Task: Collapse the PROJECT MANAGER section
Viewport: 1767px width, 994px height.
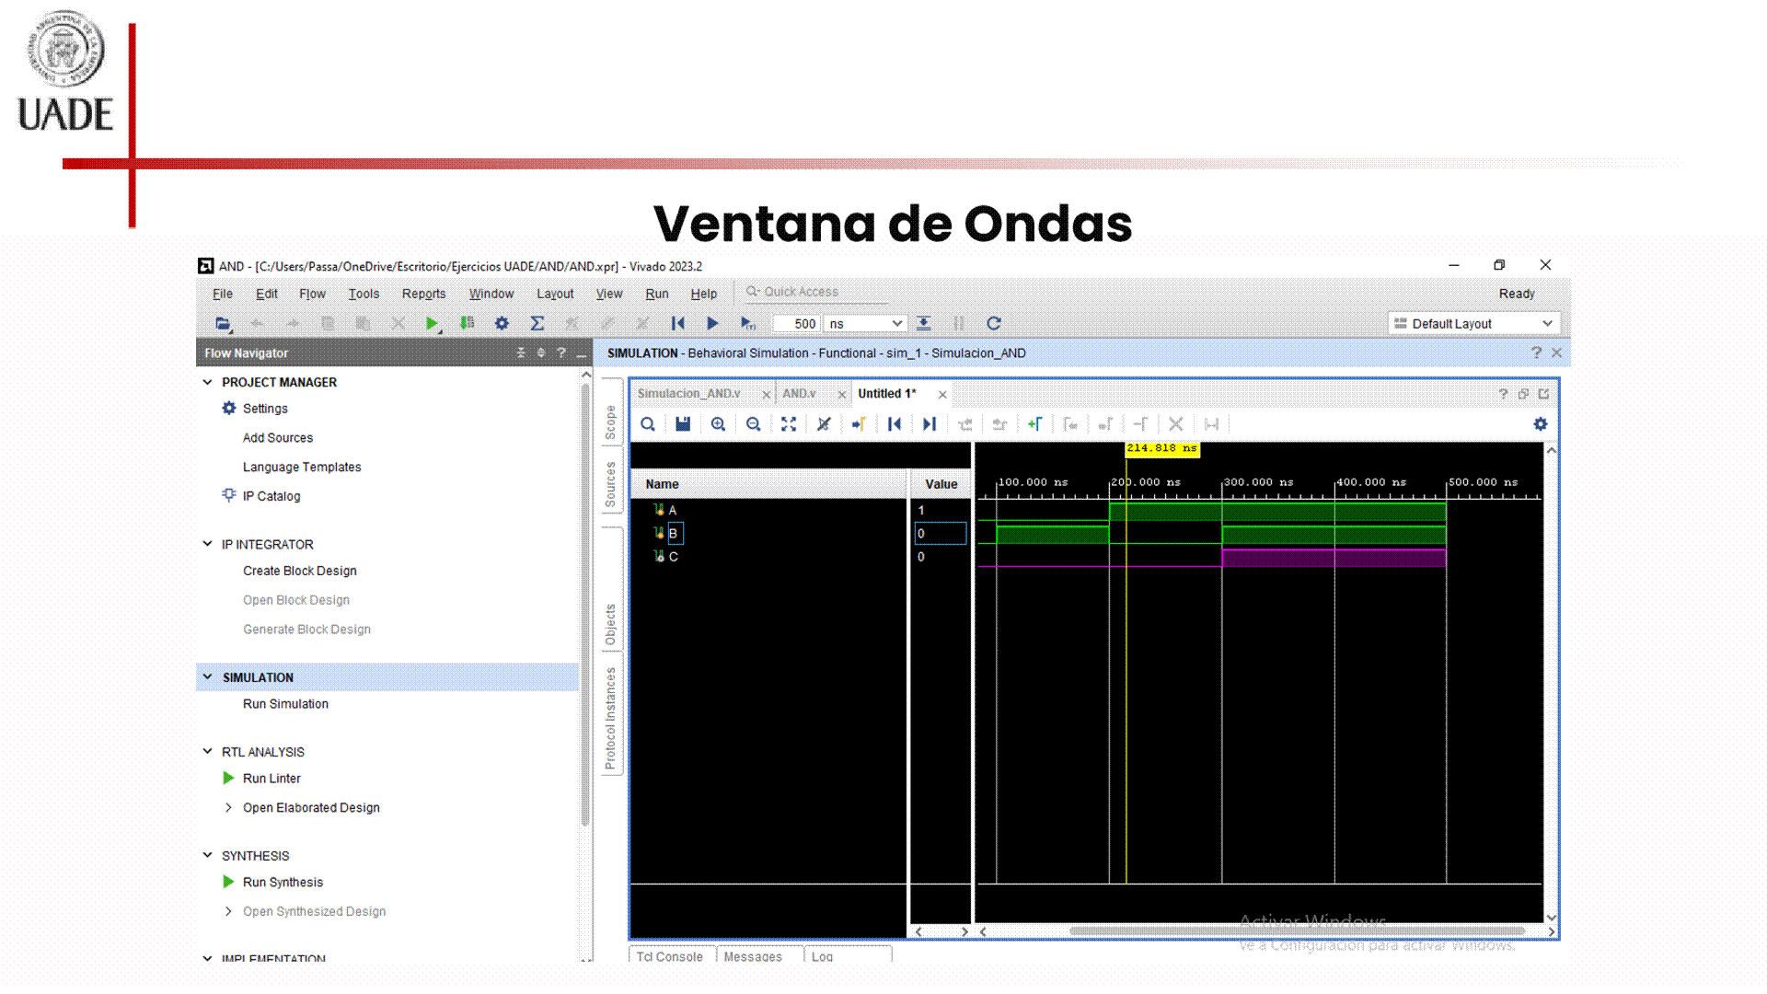Action: (208, 382)
